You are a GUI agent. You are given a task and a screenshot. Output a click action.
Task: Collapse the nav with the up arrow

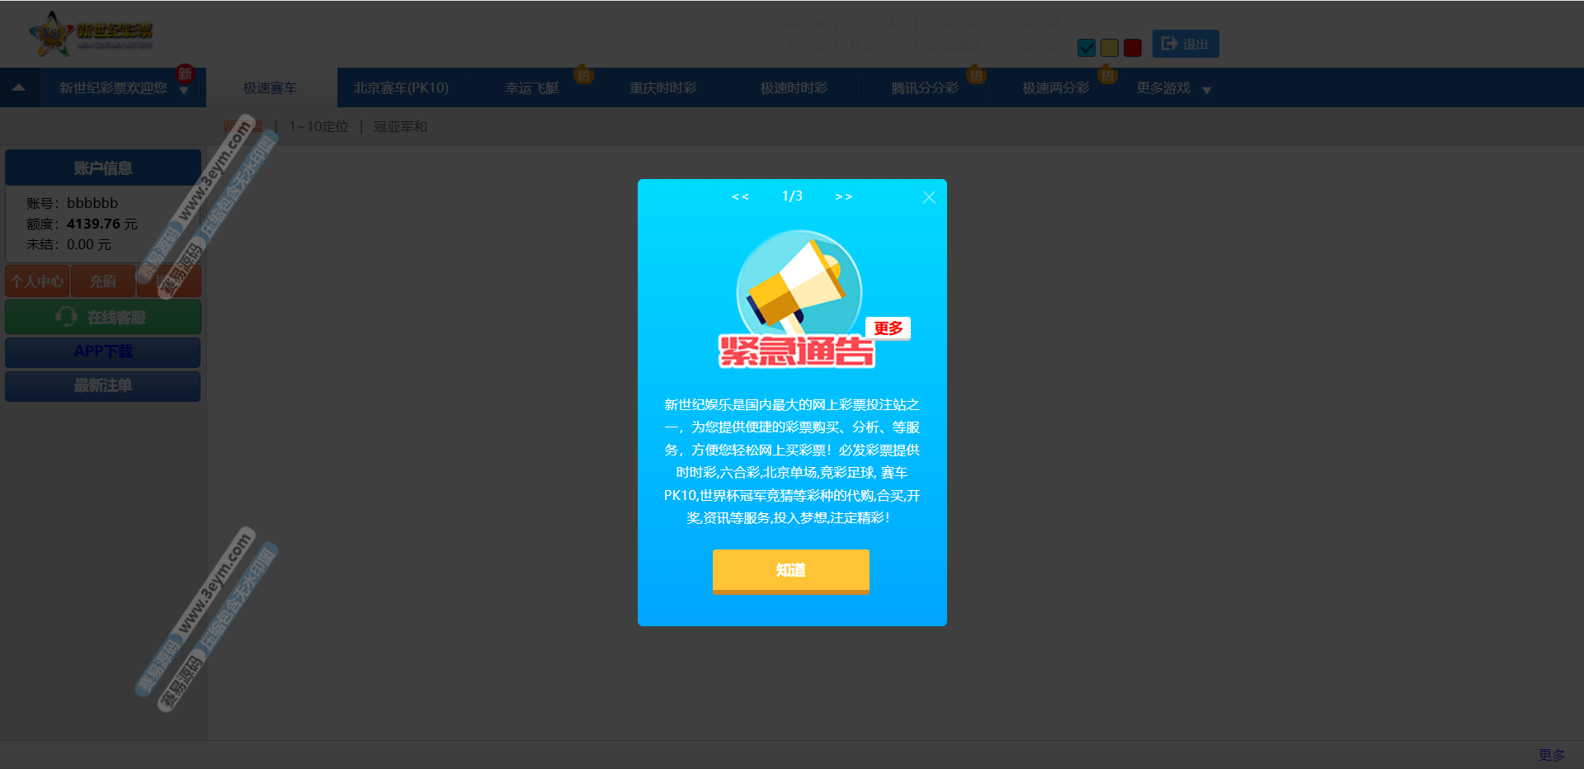pyautogui.click(x=19, y=87)
